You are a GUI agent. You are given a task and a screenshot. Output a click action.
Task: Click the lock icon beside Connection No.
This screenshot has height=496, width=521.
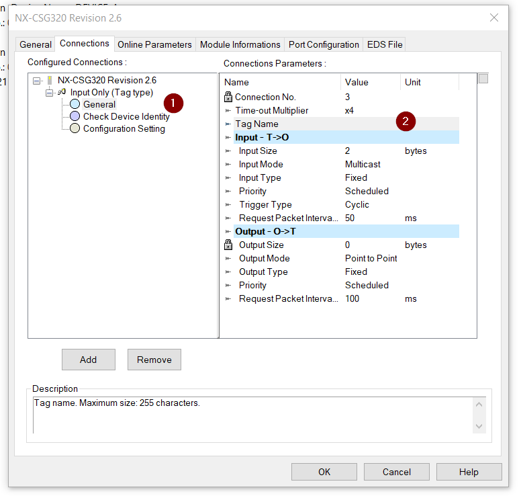click(x=228, y=97)
